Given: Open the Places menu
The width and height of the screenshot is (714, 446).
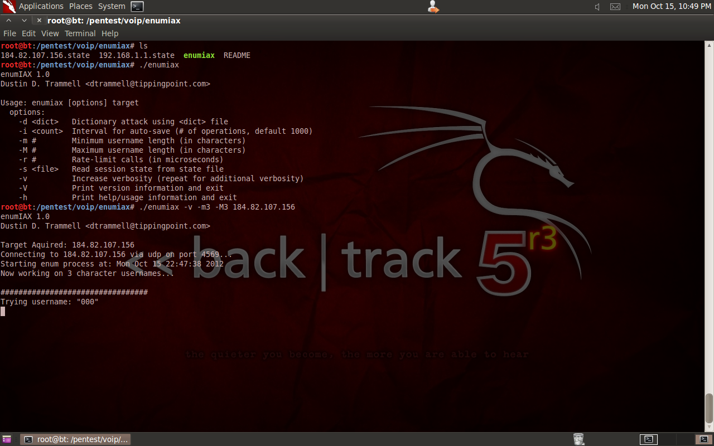Looking at the screenshot, I should [x=81, y=6].
